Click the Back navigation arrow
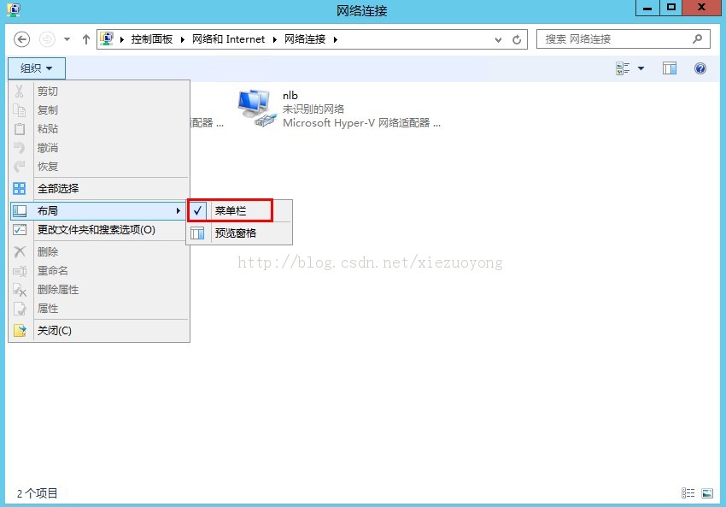Viewport: 726px width, 507px height. [21, 39]
